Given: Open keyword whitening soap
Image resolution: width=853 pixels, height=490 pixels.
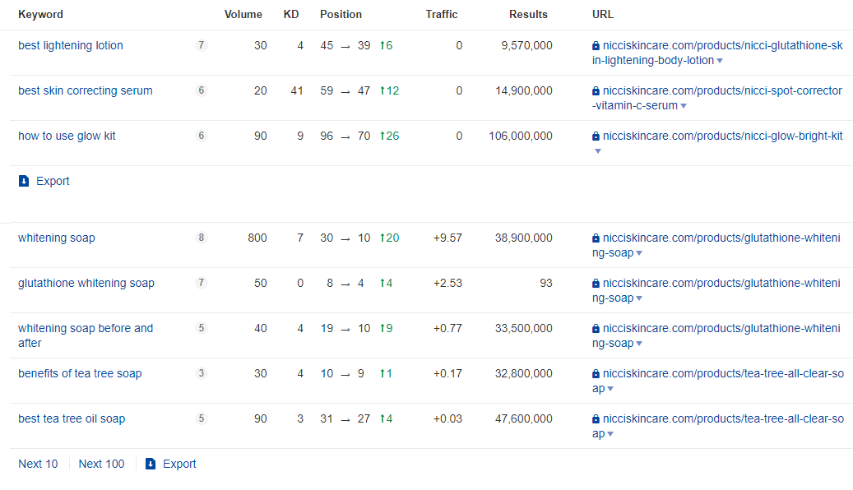Looking at the screenshot, I should [x=57, y=238].
